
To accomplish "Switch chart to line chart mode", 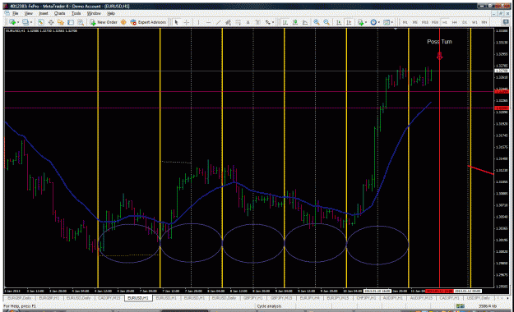I will [305, 22].
